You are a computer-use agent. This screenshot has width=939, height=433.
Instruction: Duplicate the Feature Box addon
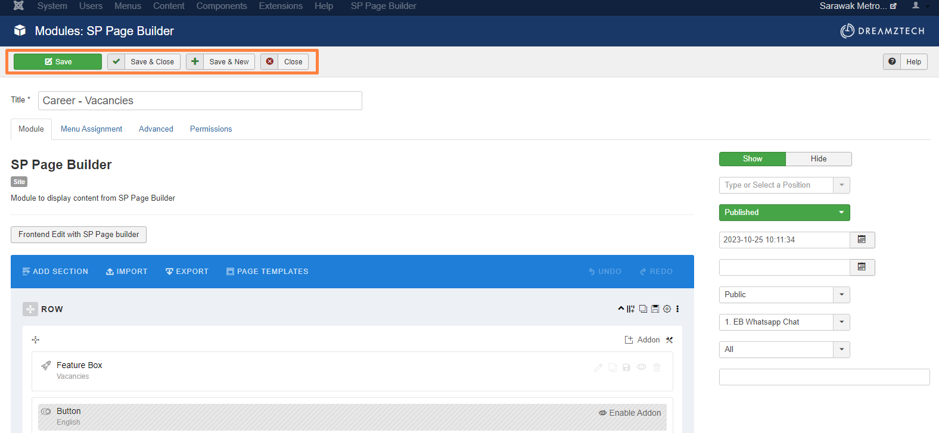click(x=612, y=367)
